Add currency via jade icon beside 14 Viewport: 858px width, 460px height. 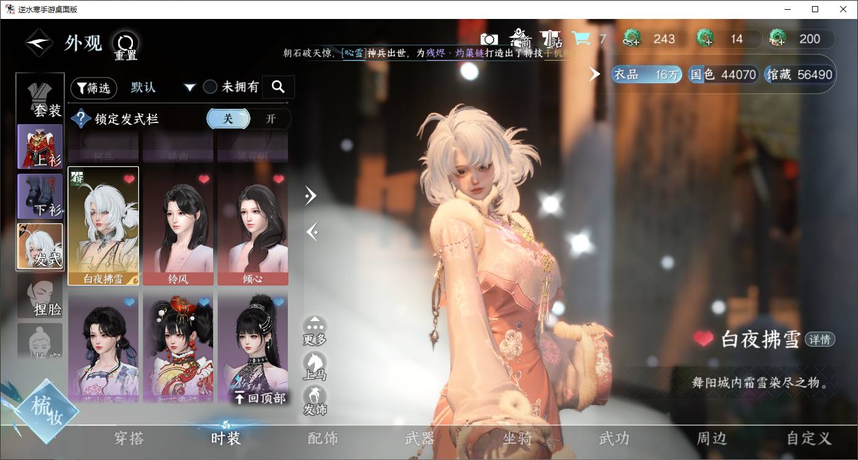coord(705,39)
